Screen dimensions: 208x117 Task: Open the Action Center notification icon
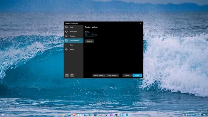[204, 115]
